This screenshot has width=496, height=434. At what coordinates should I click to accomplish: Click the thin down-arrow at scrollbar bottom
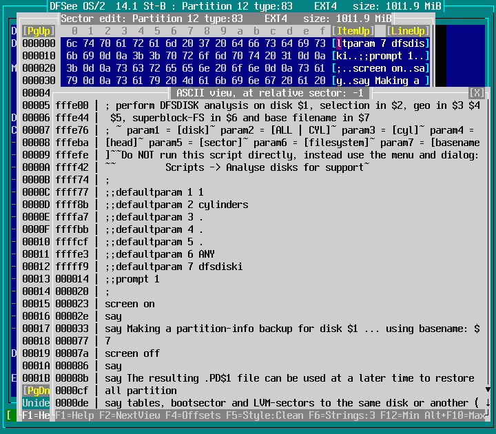pyautogui.click(x=488, y=403)
